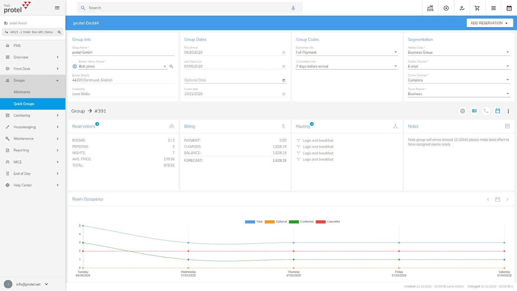517x291 pixels.
Task: Click the protel logo
Action: coord(17,7)
